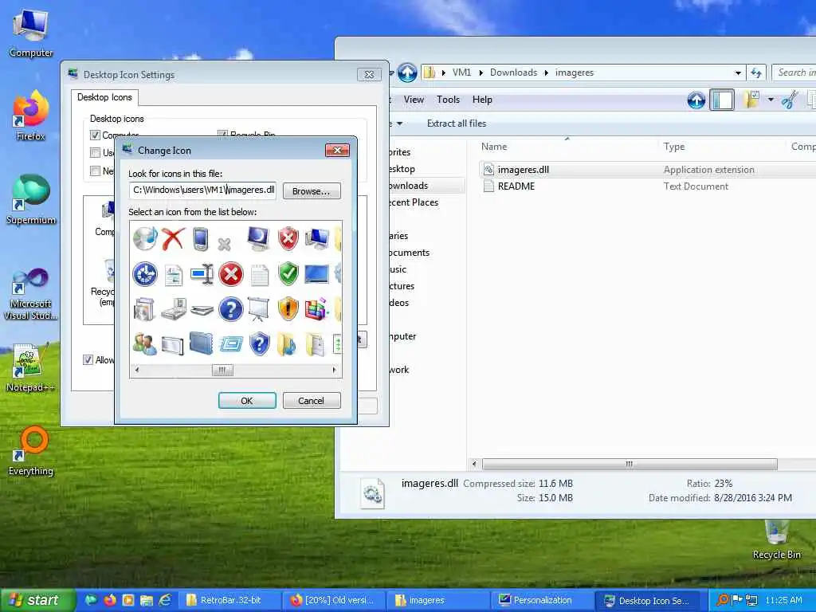Click the Everything desktop shortcut

(31, 451)
